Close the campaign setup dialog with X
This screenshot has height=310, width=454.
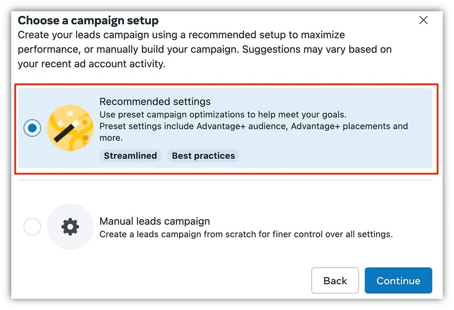pos(423,20)
